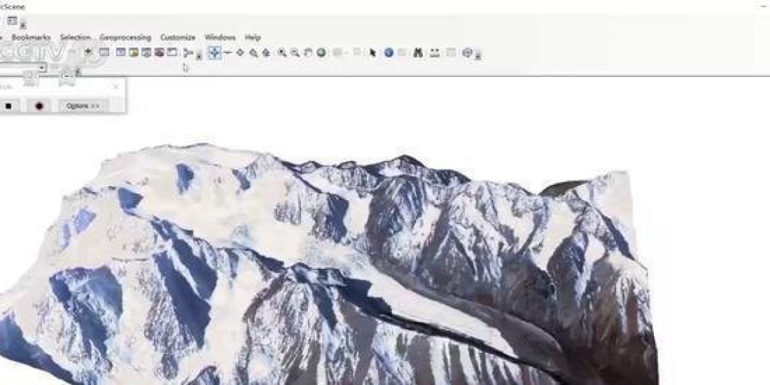Open the Bookmarks menu
770x385 pixels.
point(31,37)
